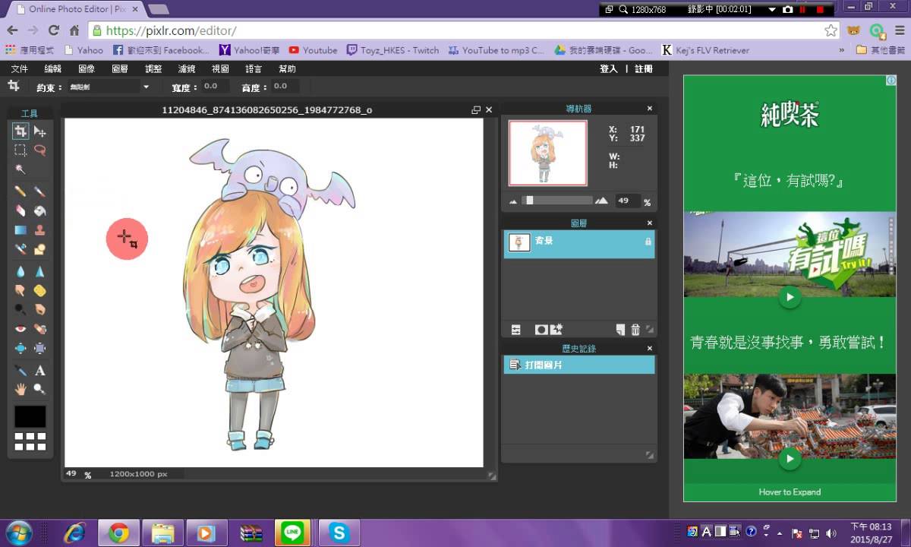Open the 語言 menu
This screenshot has width=911, height=547.
(254, 68)
